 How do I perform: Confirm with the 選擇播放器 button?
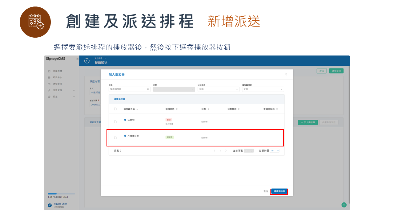point(279,191)
